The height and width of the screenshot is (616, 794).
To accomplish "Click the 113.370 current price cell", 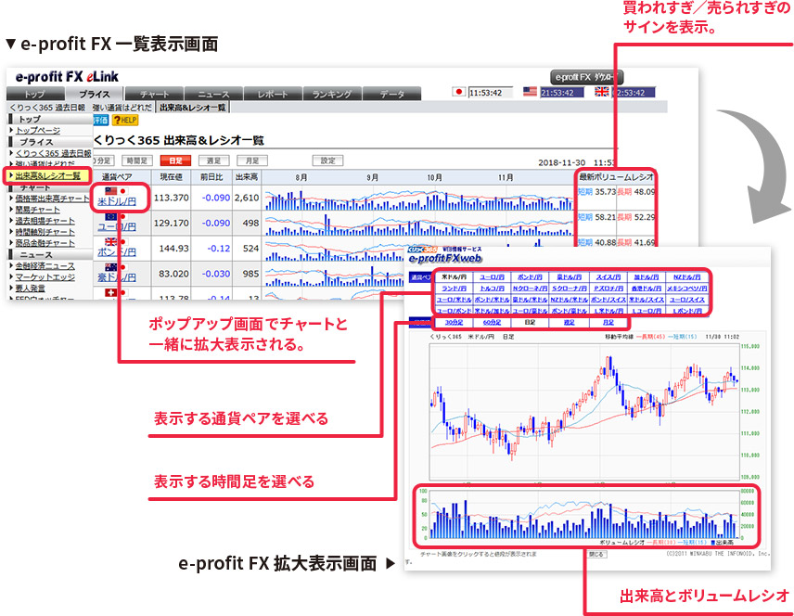I will tap(172, 198).
